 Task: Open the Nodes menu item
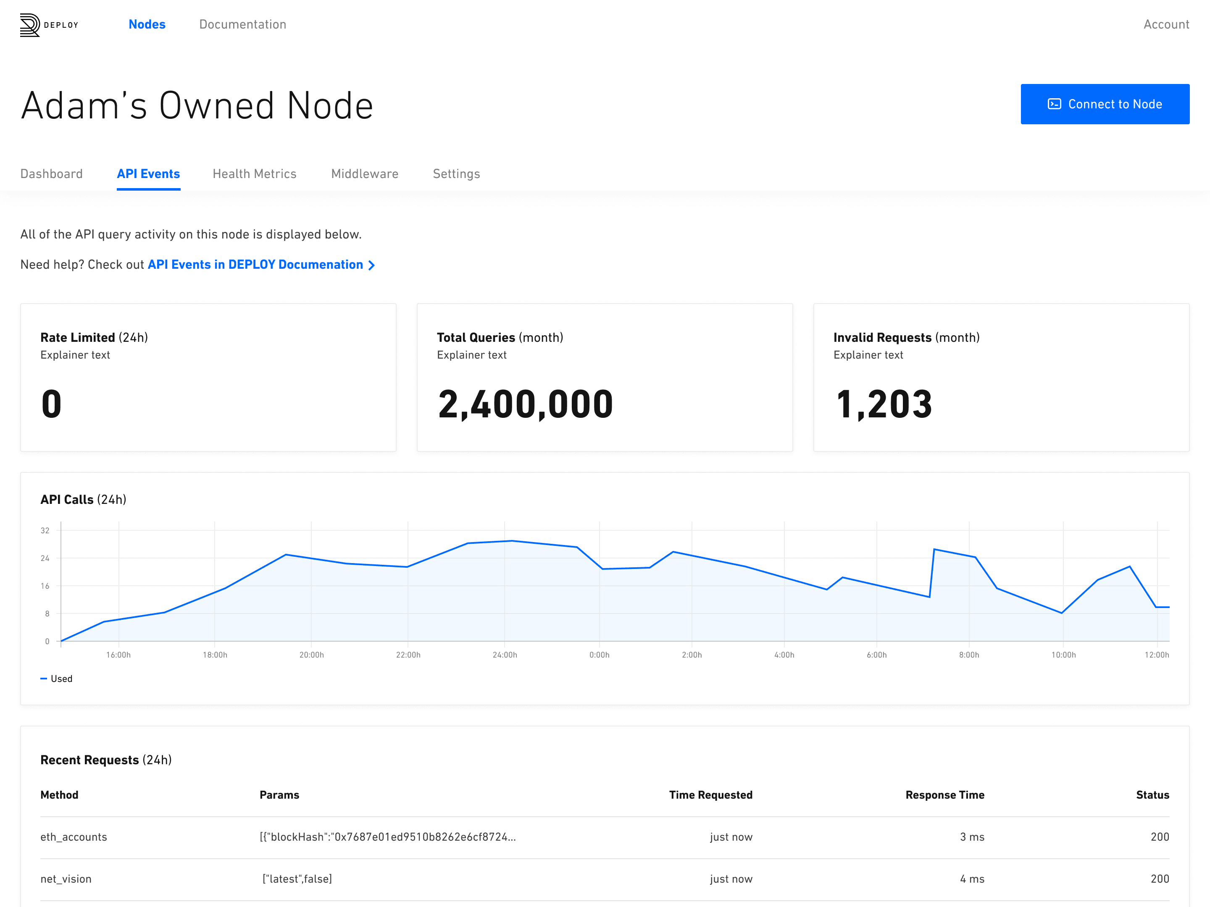point(147,24)
